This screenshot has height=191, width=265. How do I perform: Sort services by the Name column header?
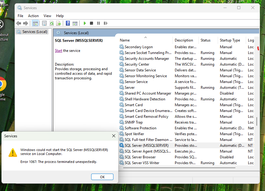[146, 40]
